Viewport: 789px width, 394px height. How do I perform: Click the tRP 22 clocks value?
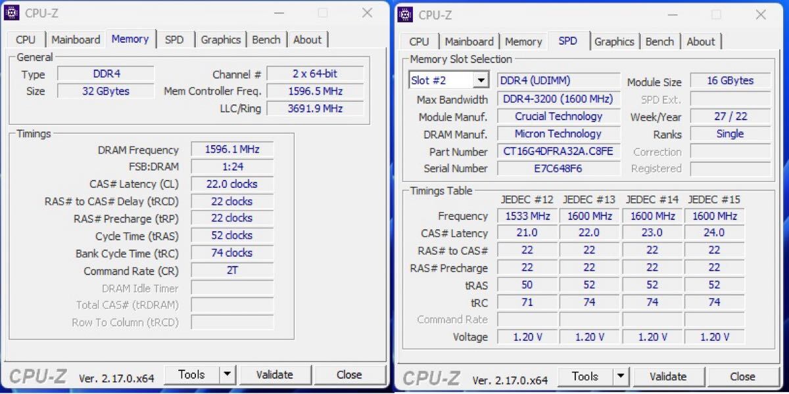[232, 218]
